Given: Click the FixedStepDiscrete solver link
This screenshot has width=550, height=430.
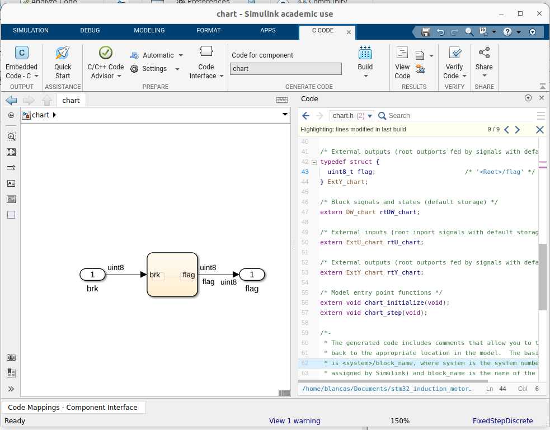Looking at the screenshot, I should (502, 421).
